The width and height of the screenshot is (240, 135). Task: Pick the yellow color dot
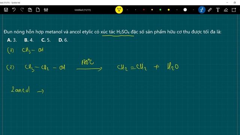point(168,10)
